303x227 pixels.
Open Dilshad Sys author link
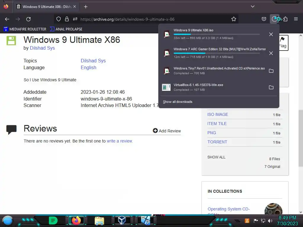point(42,48)
